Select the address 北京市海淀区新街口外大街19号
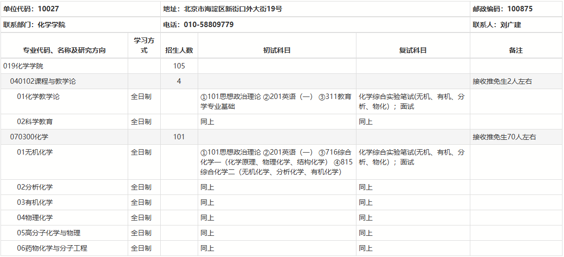Screen dimensions: 564x257 [x=222, y=9]
